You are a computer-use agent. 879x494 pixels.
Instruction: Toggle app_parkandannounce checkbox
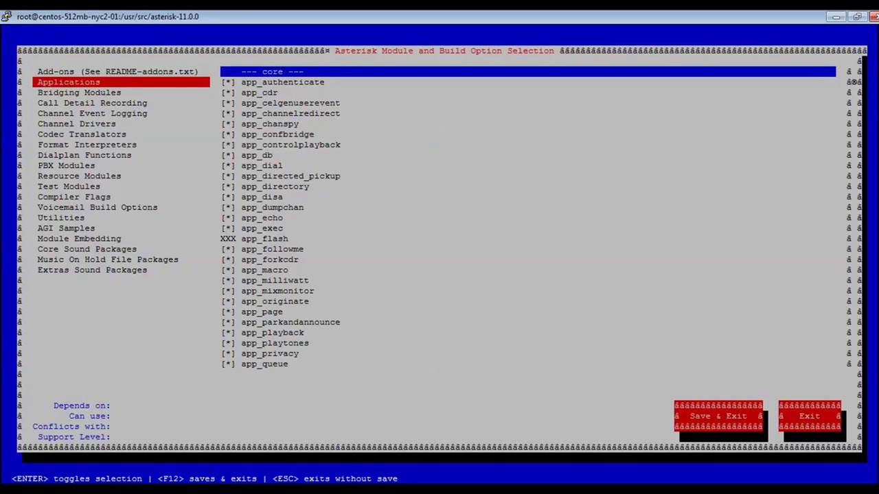(228, 322)
